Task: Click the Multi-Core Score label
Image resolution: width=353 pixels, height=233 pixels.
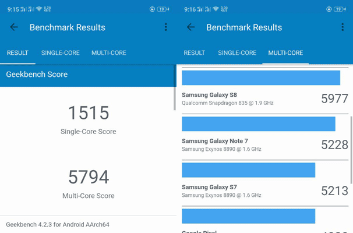Action: [89, 196]
